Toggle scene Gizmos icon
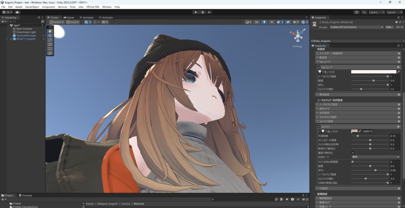Viewport: 405px width, 208px height. click(304, 22)
